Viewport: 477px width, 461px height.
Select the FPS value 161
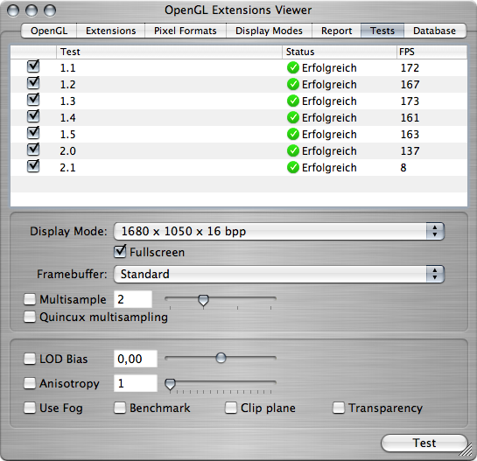point(410,117)
